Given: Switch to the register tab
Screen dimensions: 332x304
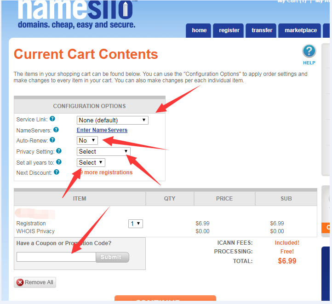Looking at the screenshot, I should [229, 30].
